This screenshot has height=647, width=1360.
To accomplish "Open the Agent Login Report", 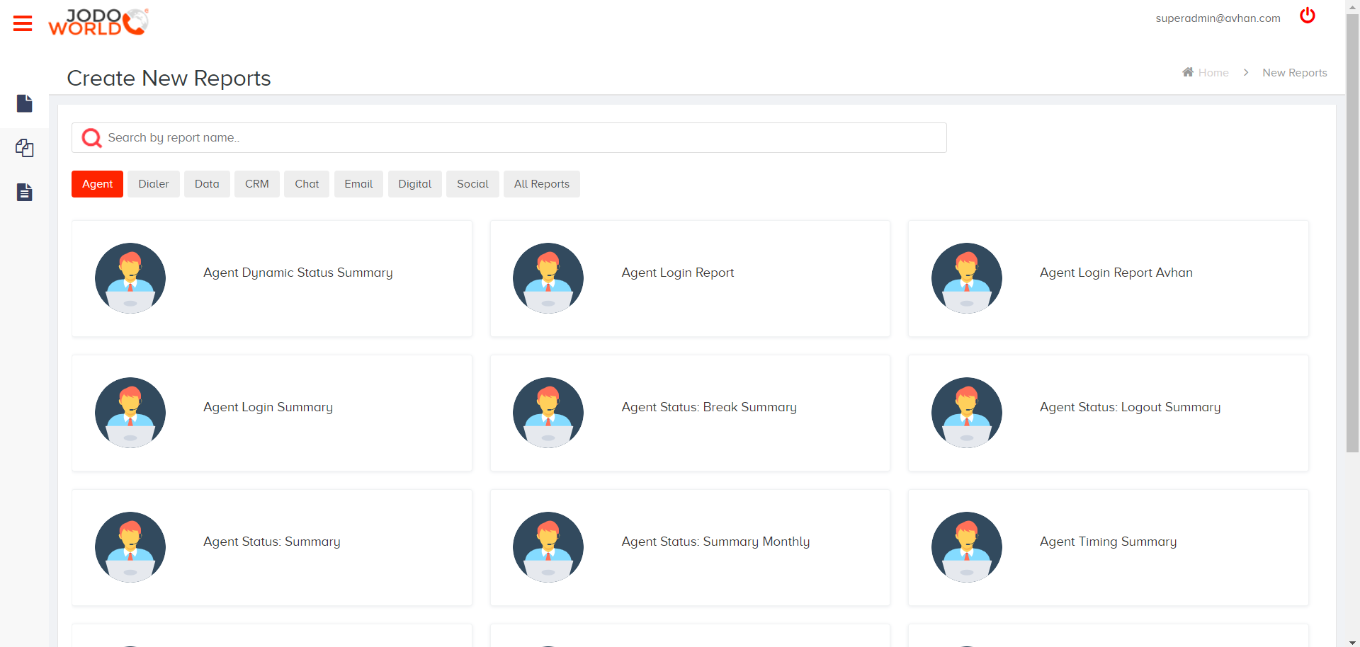I will tap(677, 273).
